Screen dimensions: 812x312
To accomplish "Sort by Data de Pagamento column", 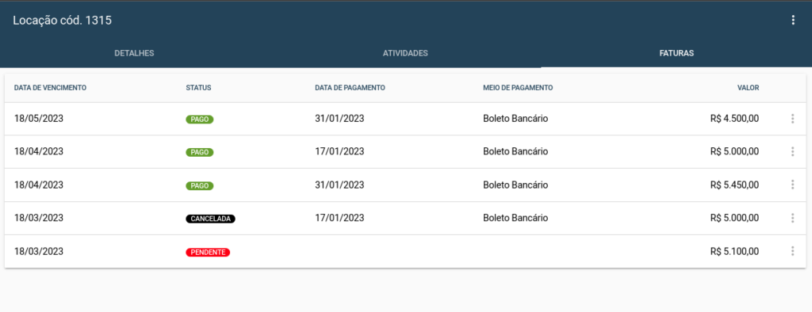I will pyautogui.click(x=350, y=88).
